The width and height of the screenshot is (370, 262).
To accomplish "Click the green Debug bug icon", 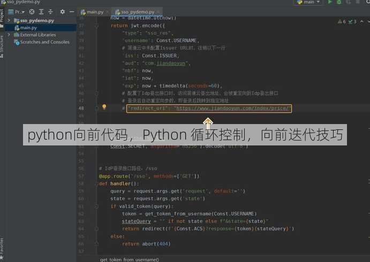I will coord(339,2).
